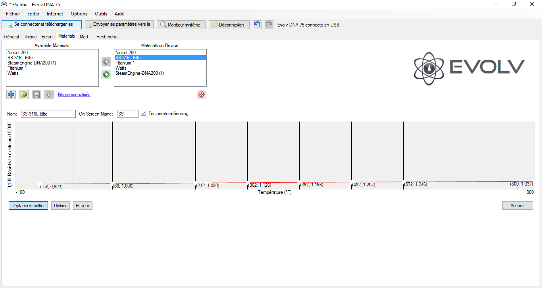The width and height of the screenshot is (542, 288).
Task: Click the floppy disk save material icon
Action: 37,95
